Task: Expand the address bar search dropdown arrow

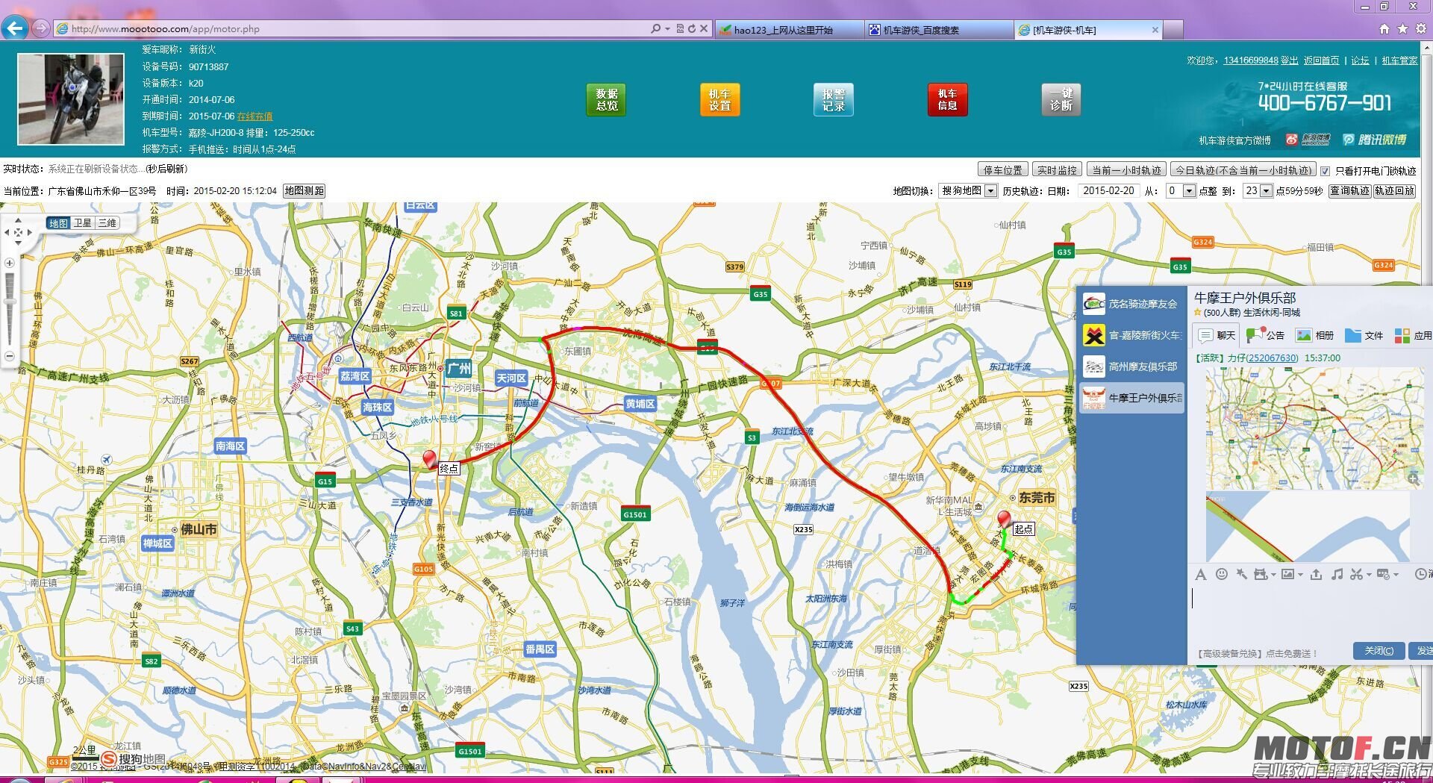Action: coord(667,29)
